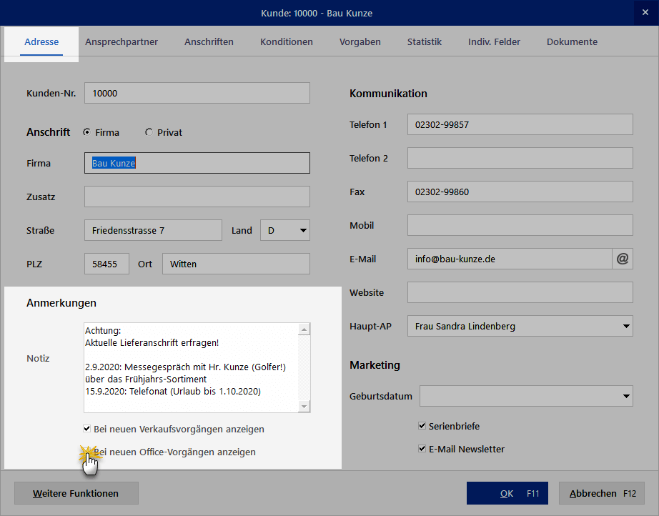Open the Geburtsdatum date dropdown
The width and height of the screenshot is (659, 516).
[x=626, y=395]
